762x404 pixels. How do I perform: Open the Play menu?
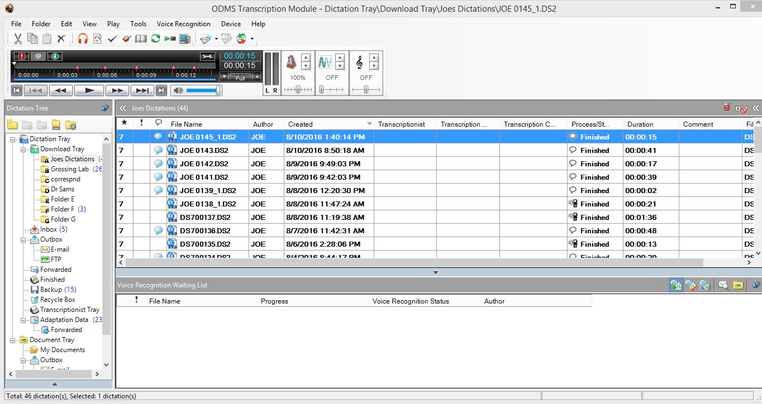(113, 24)
